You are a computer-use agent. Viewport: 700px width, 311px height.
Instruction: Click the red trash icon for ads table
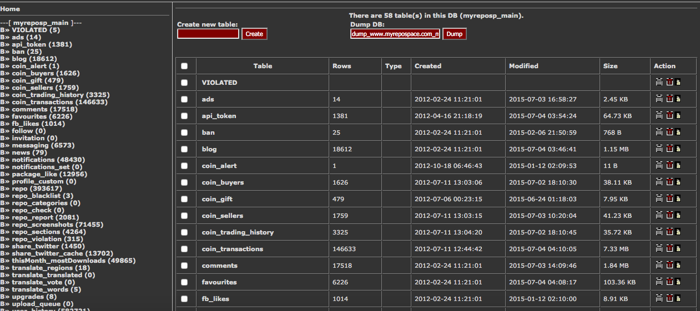click(x=669, y=99)
